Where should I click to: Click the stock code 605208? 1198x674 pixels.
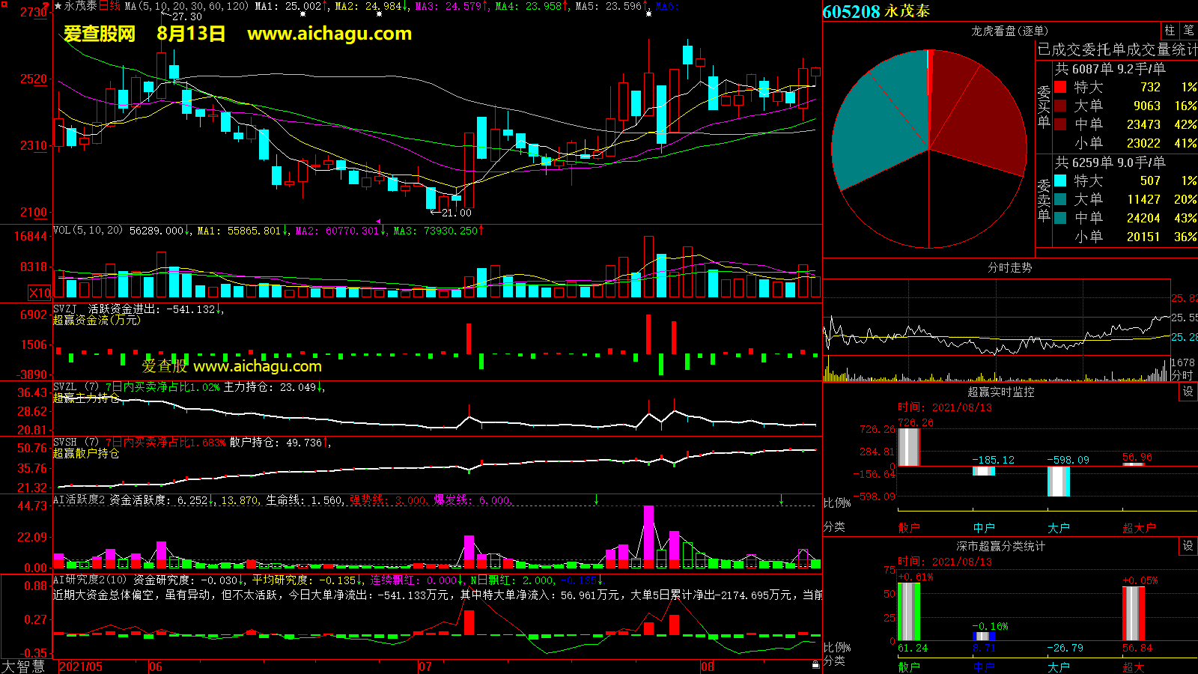point(851,12)
